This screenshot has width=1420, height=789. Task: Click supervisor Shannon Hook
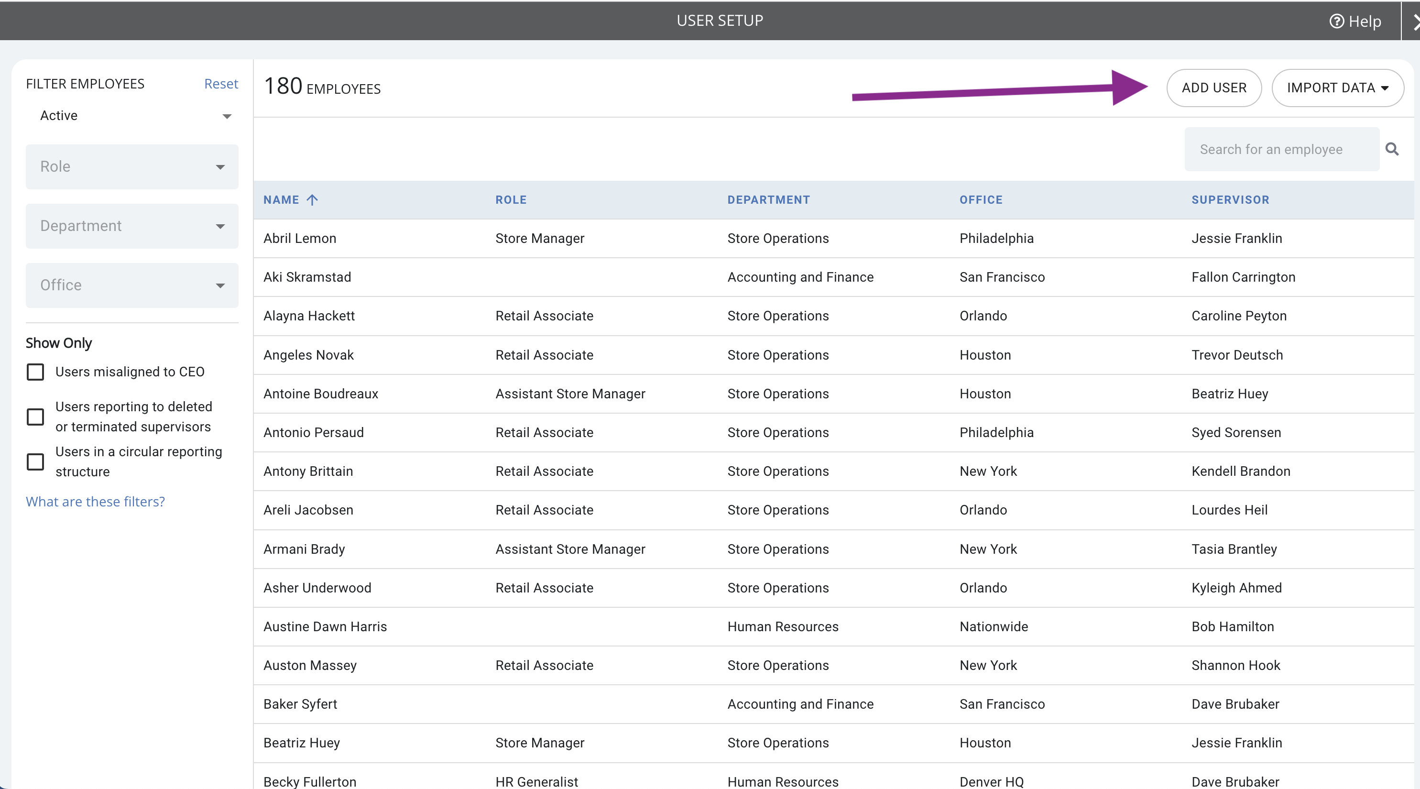tap(1236, 666)
